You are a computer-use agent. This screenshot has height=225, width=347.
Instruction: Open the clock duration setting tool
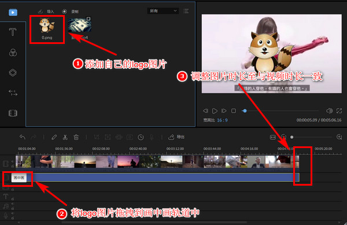[x=141, y=137]
